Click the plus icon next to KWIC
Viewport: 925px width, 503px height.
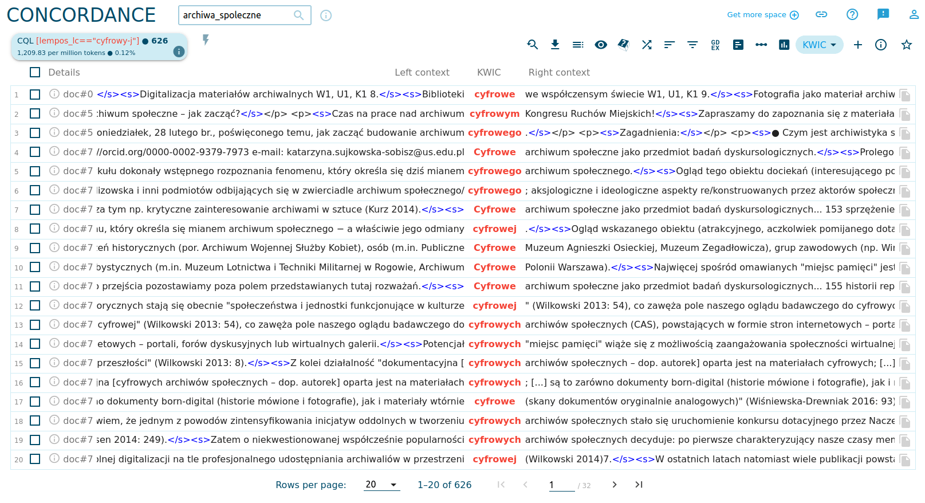(858, 45)
